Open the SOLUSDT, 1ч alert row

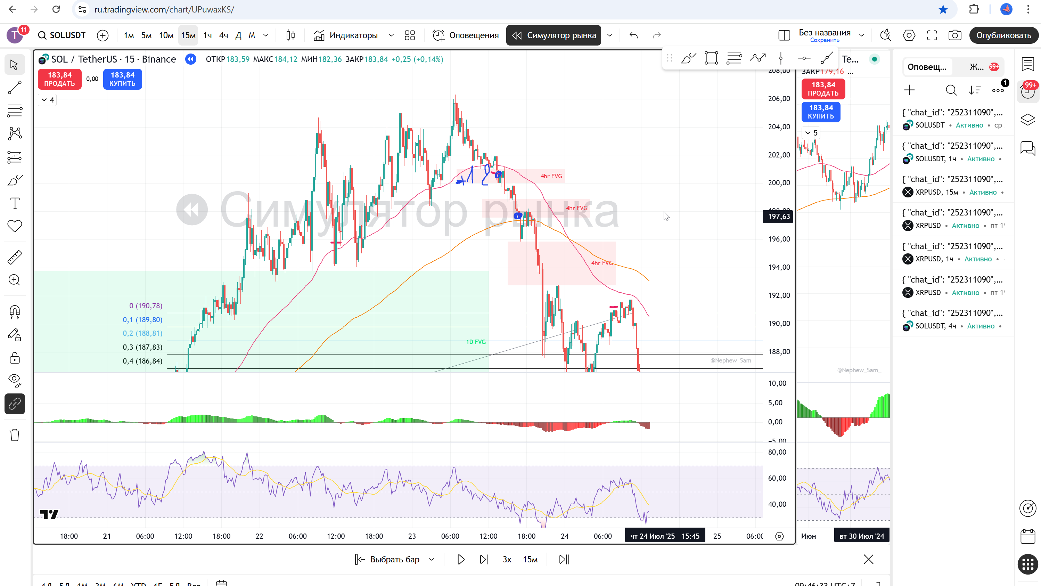click(x=953, y=152)
